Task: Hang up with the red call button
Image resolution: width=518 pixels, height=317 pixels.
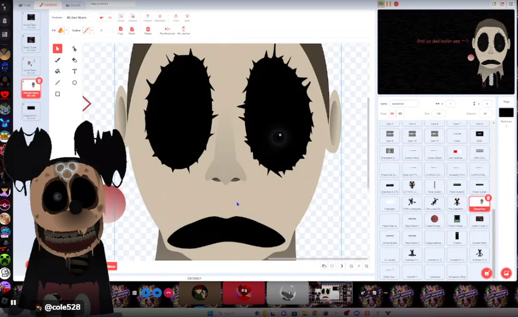Action: tap(169, 293)
